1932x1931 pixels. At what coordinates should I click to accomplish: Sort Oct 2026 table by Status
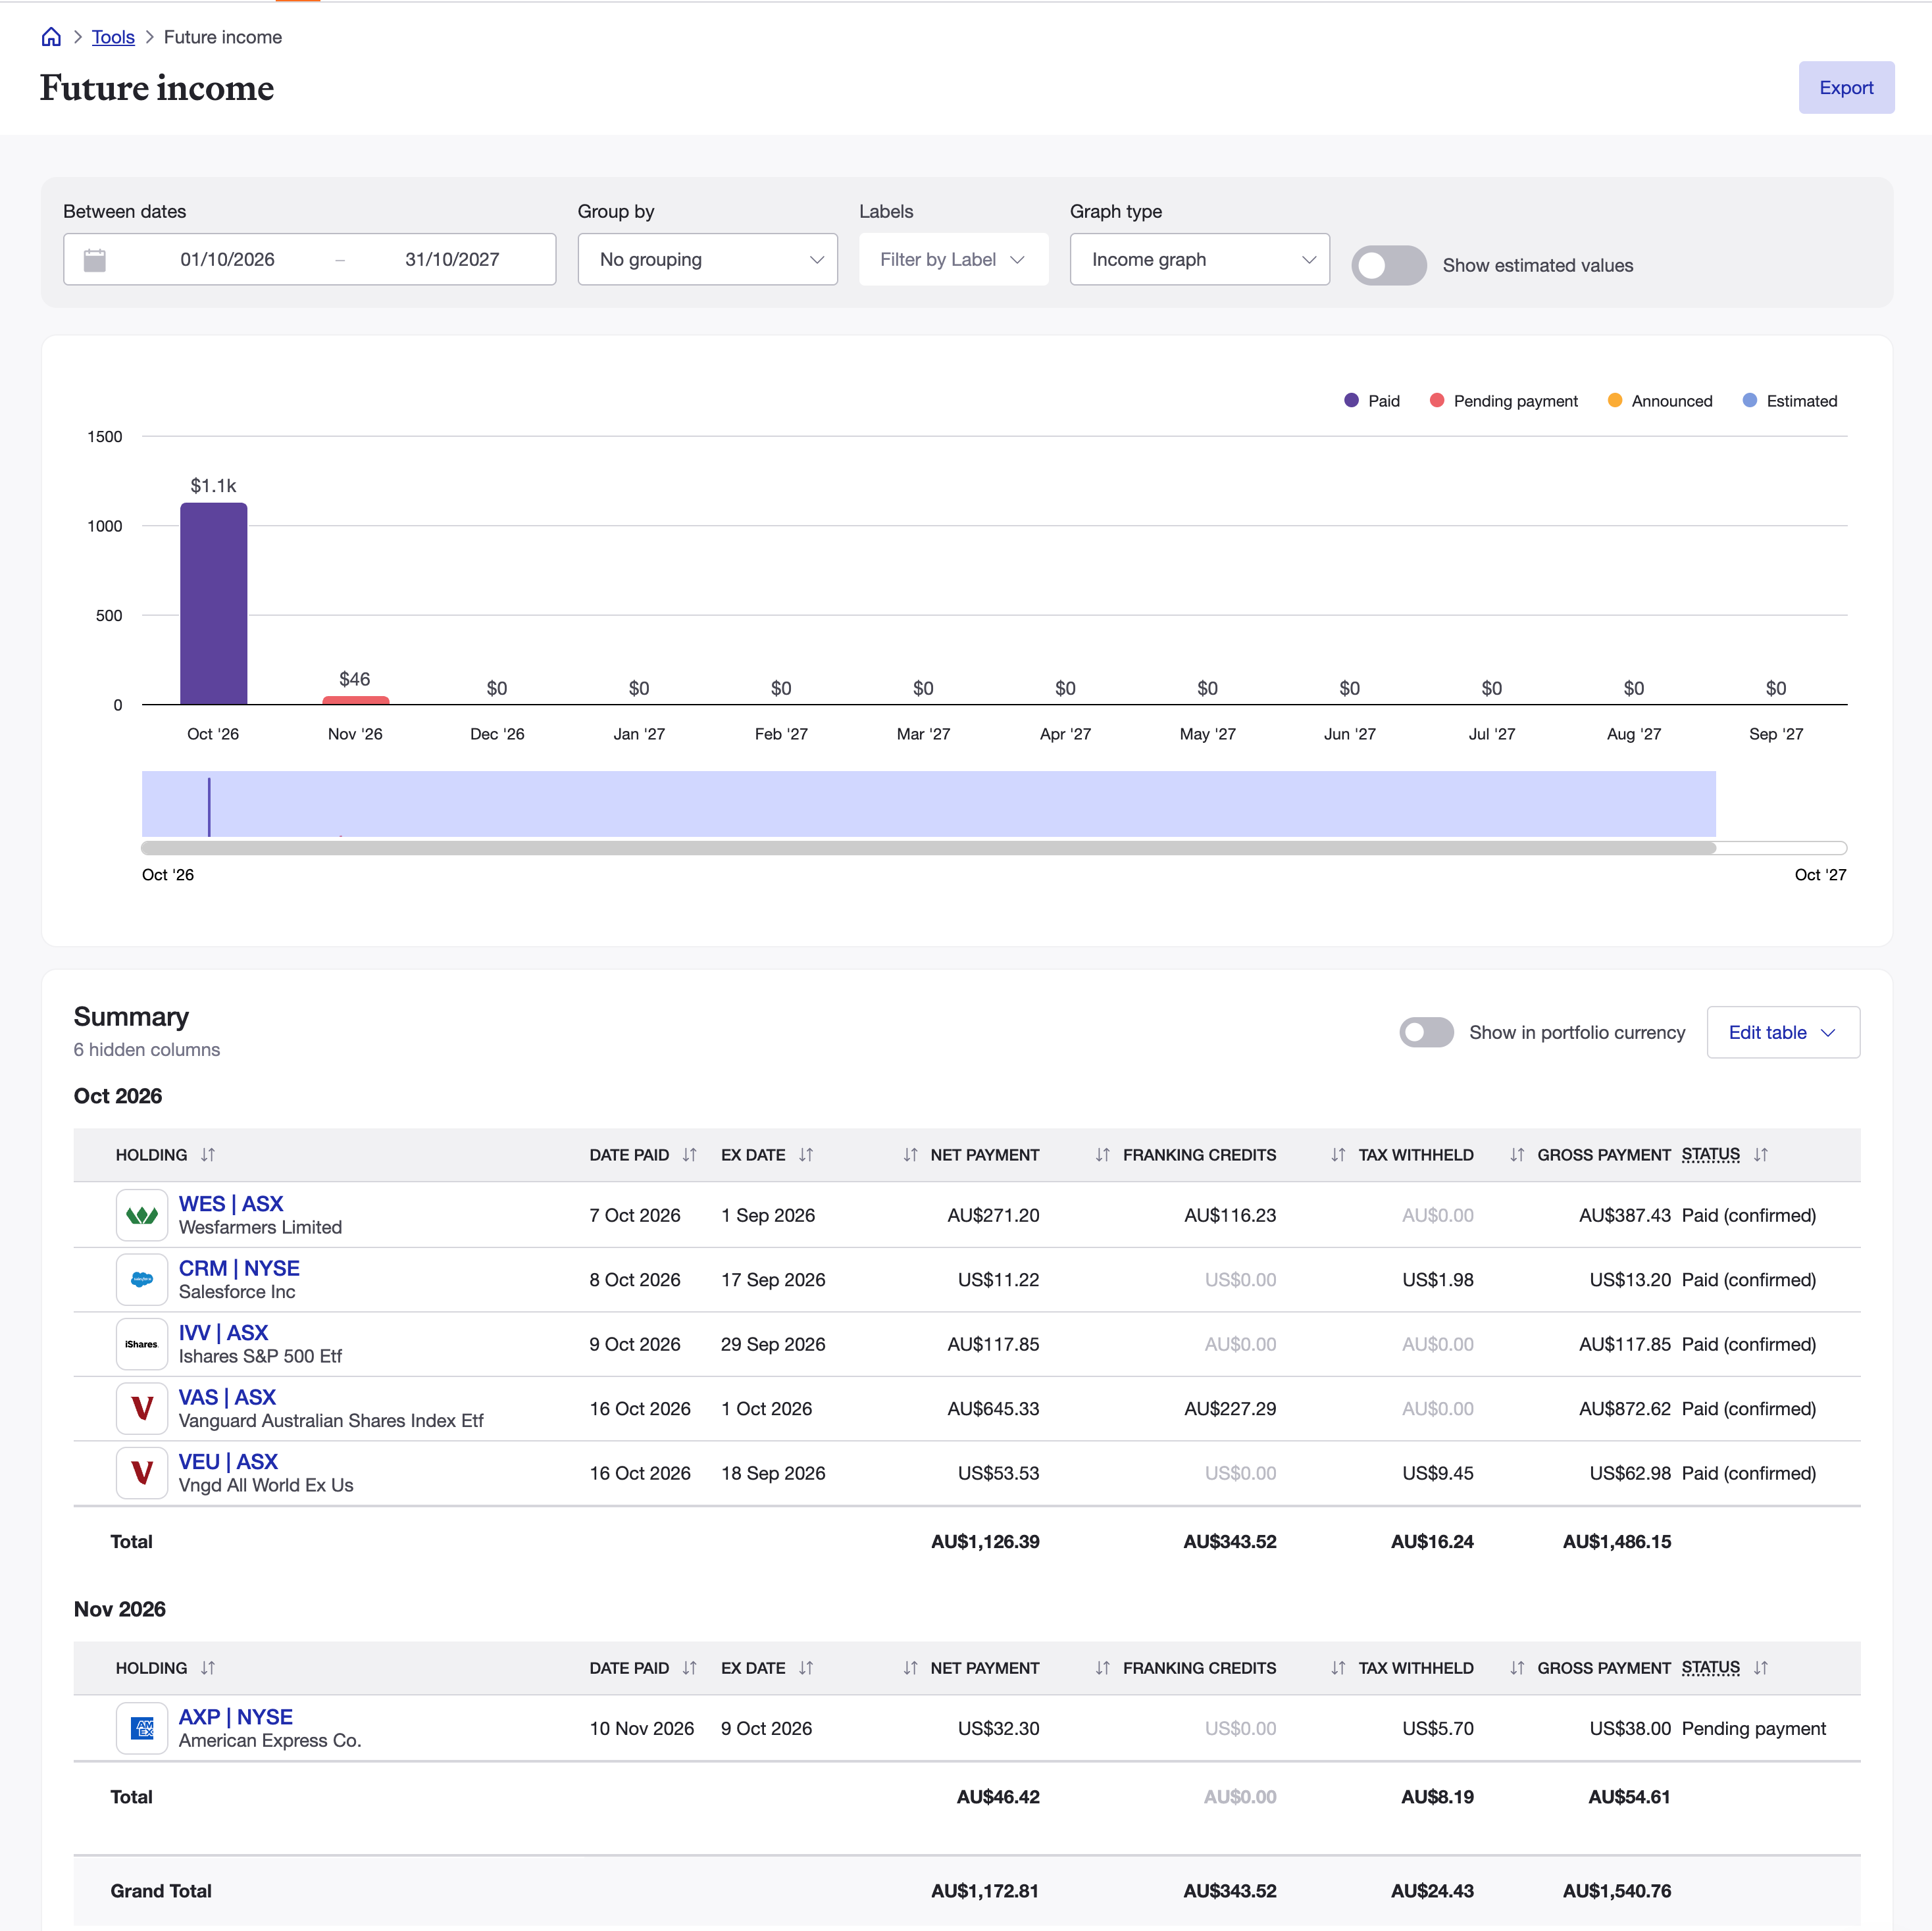pos(1761,1154)
